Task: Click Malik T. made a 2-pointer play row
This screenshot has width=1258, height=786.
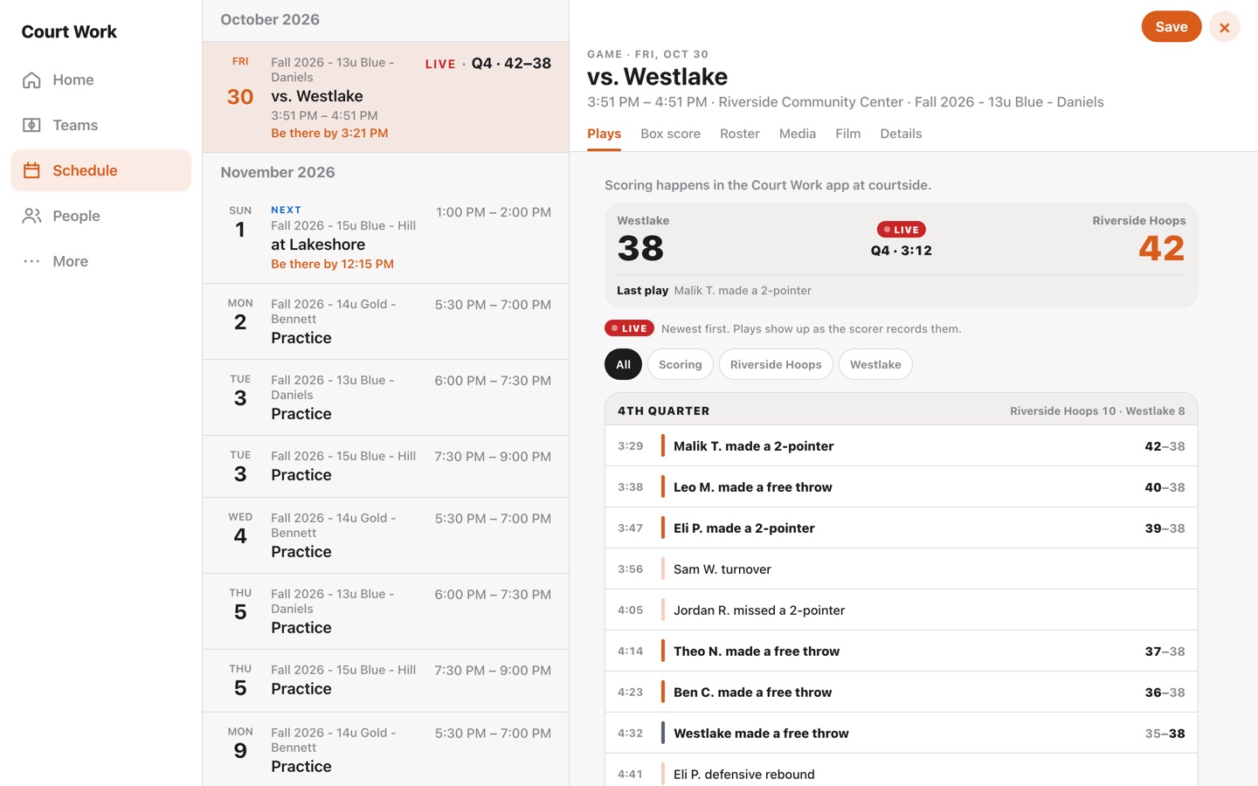Action: pos(901,445)
